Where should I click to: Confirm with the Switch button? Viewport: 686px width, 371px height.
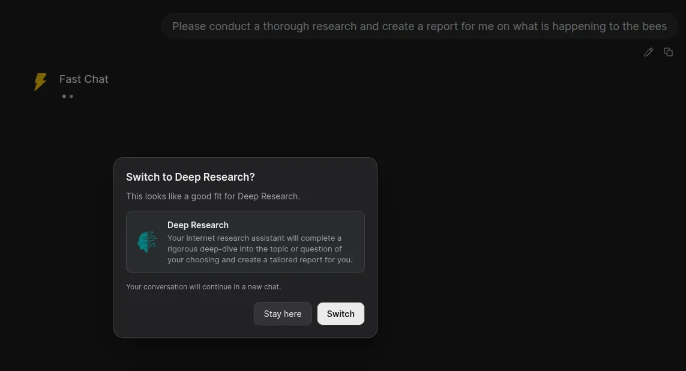[x=341, y=314]
